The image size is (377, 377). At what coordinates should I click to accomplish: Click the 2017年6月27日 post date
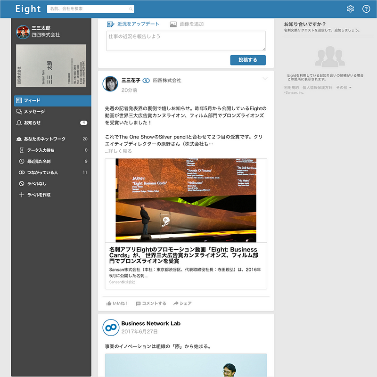coord(139,332)
